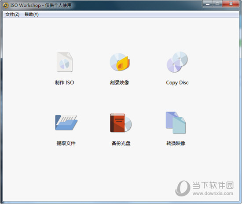
Task: Click the 备份光盘 label
Action: coord(121,143)
